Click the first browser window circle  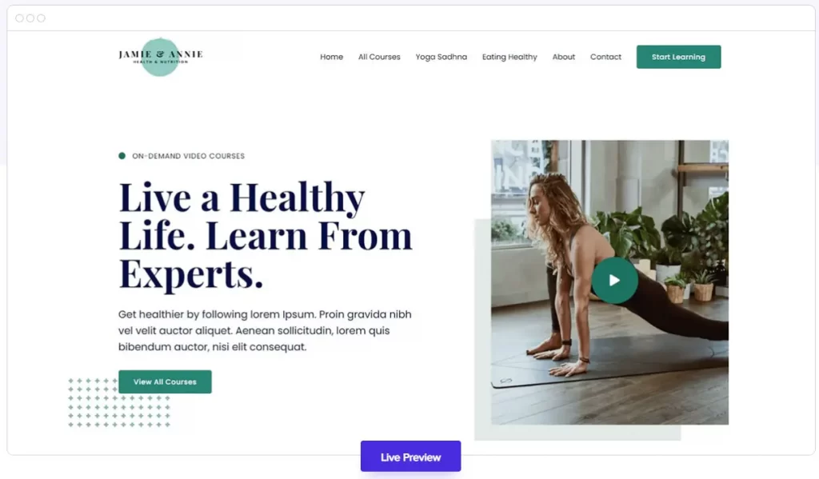click(x=19, y=18)
